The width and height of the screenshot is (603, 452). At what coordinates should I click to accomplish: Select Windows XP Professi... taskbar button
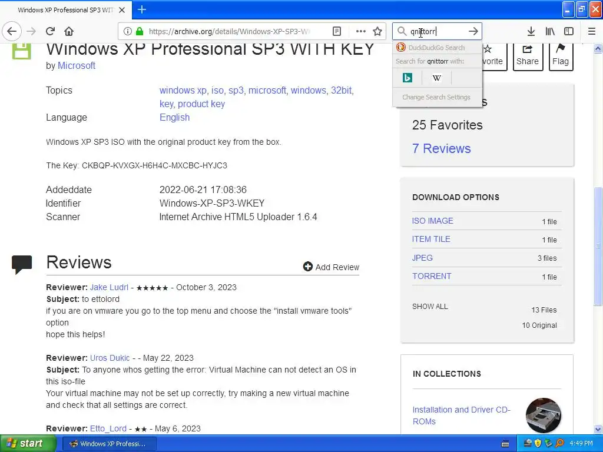coord(109,444)
